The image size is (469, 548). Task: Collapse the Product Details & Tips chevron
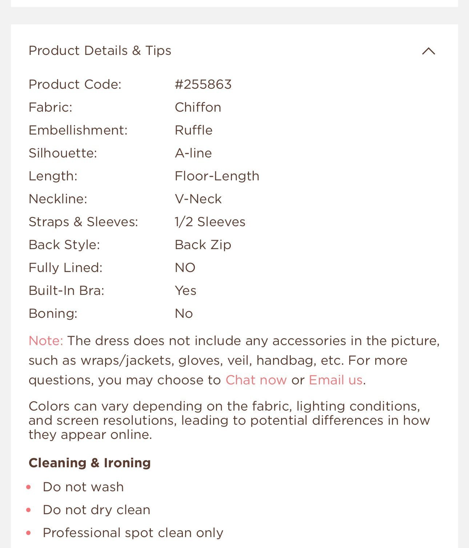pyautogui.click(x=428, y=51)
